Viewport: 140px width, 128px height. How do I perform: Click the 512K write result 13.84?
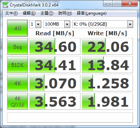pos(107,65)
